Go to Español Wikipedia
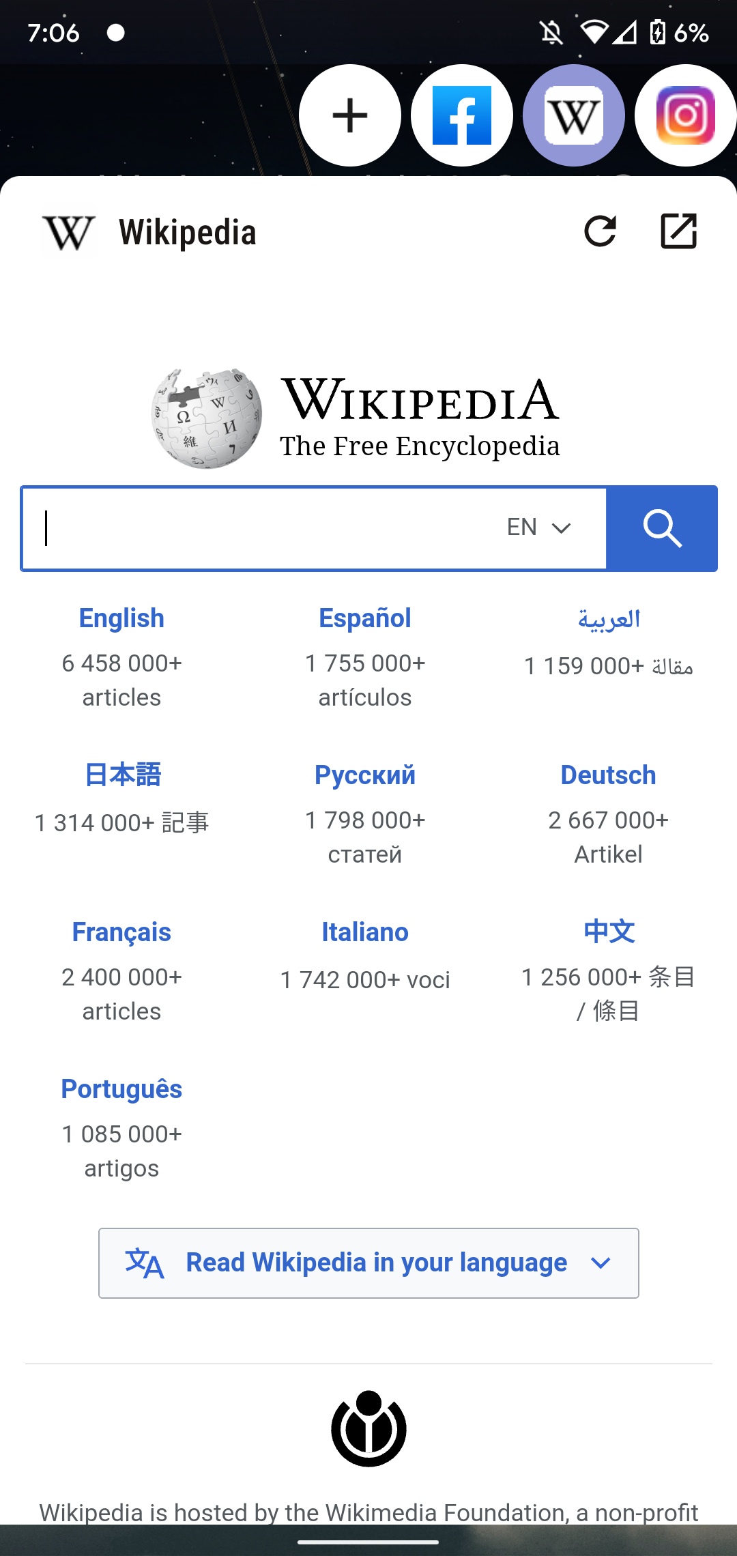737x1556 pixels. pyautogui.click(x=365, y=619)
